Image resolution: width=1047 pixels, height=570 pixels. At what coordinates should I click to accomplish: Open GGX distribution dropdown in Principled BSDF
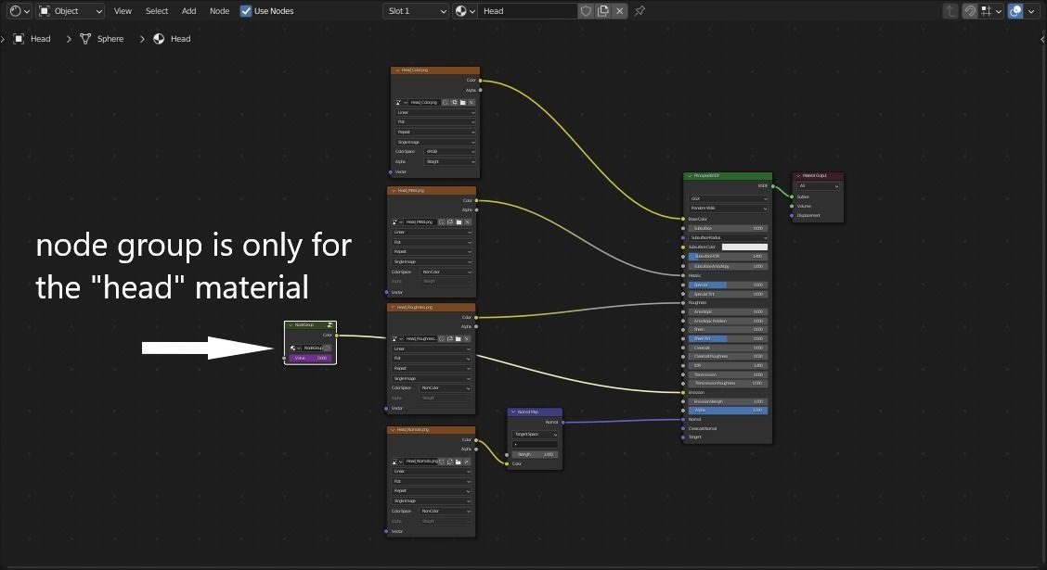pos(728,198)
